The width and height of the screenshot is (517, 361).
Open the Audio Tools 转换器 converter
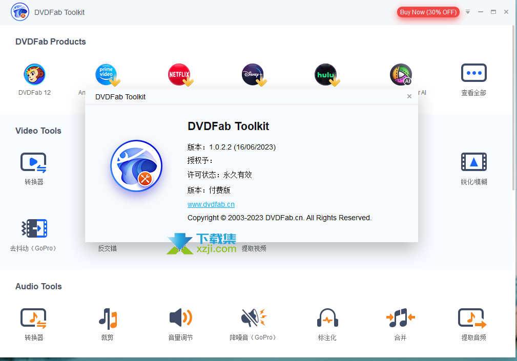coord(34,318)
